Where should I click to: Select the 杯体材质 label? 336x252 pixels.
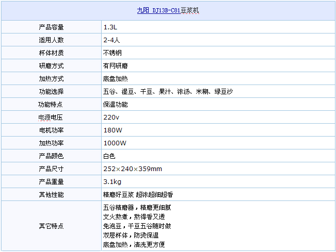[x=51, y=53]
